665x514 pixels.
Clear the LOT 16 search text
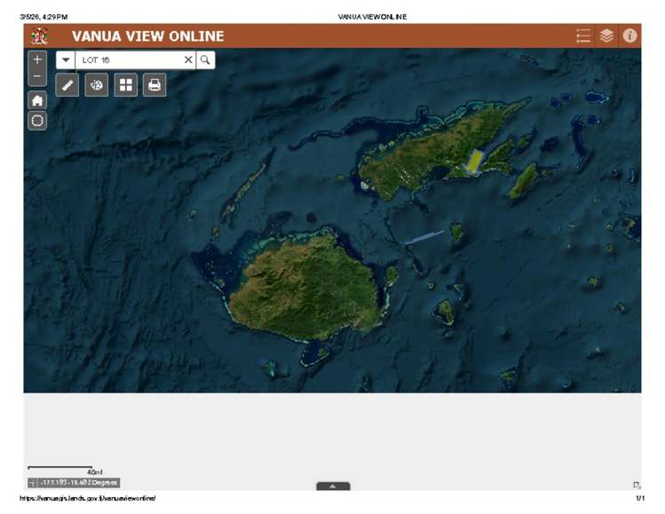click(188, 59)
